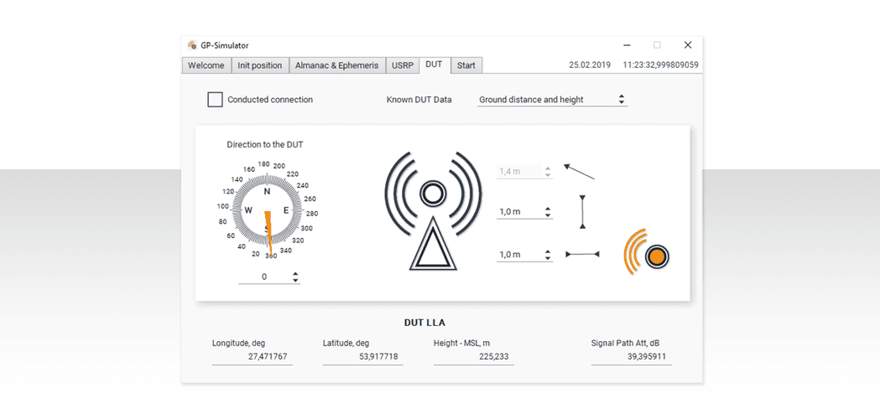Click the GP-Simulator app icon in title bar
This screenshot has width=880, height=419.
pos(192,45)
